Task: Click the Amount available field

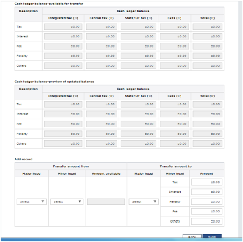Action: tap(106, 201)
